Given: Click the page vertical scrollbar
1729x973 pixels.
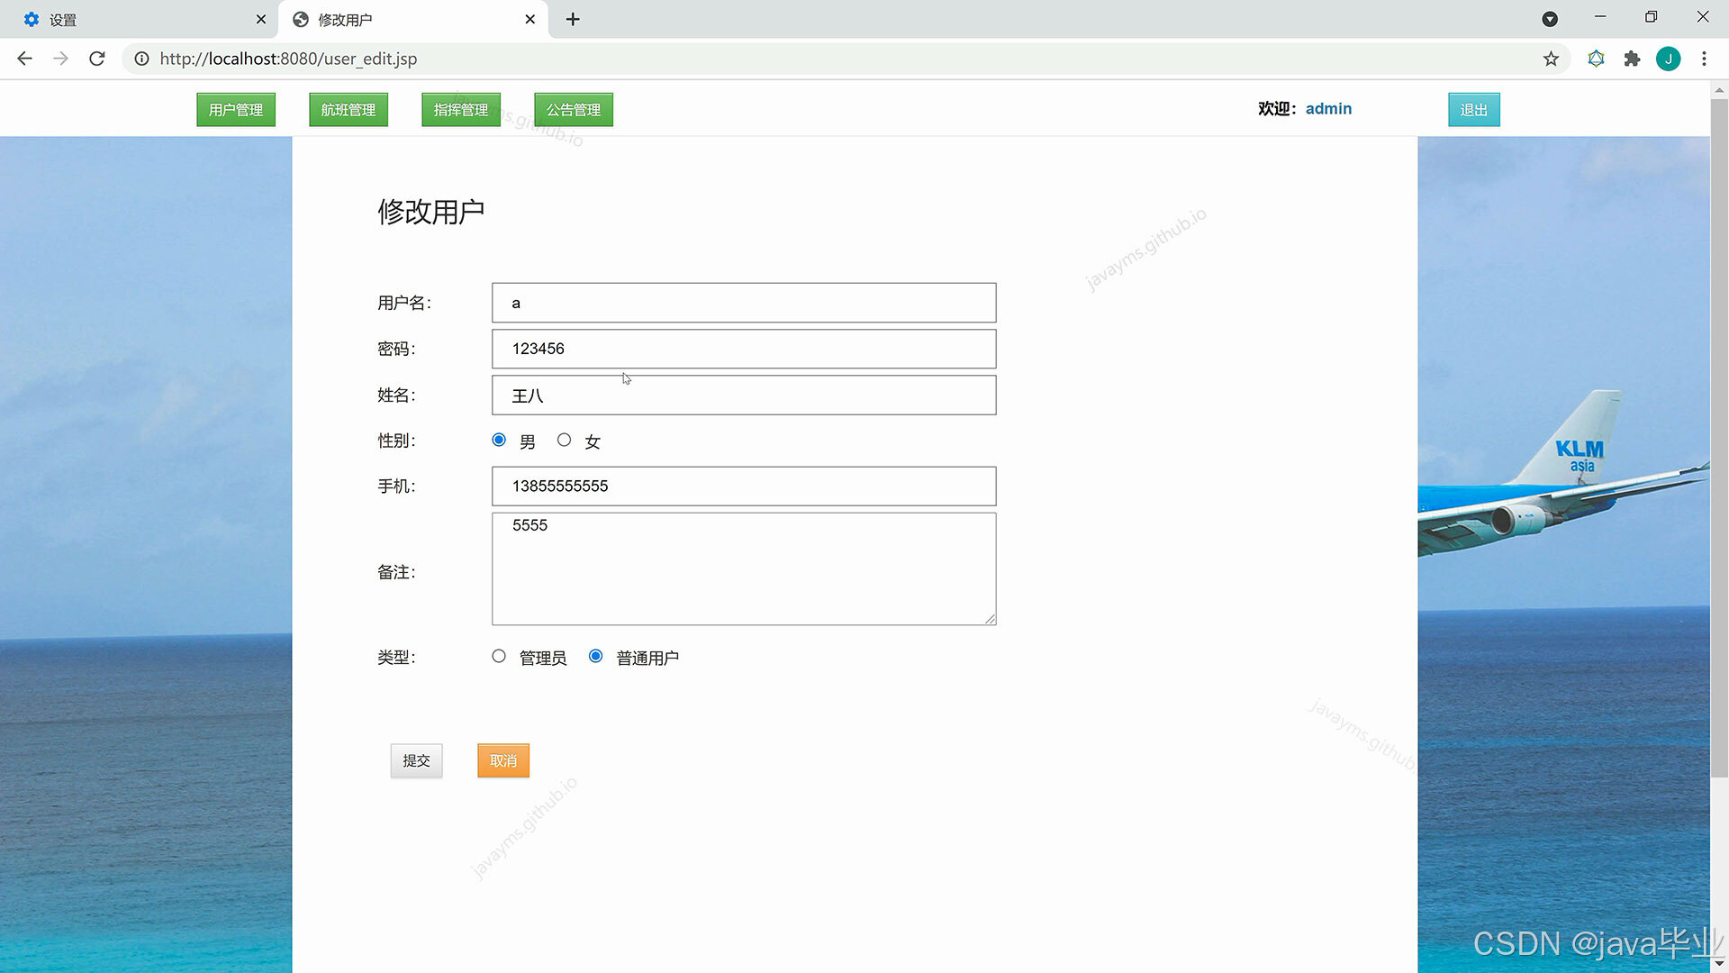Looking at the screenshot, I should [1719, 438].
